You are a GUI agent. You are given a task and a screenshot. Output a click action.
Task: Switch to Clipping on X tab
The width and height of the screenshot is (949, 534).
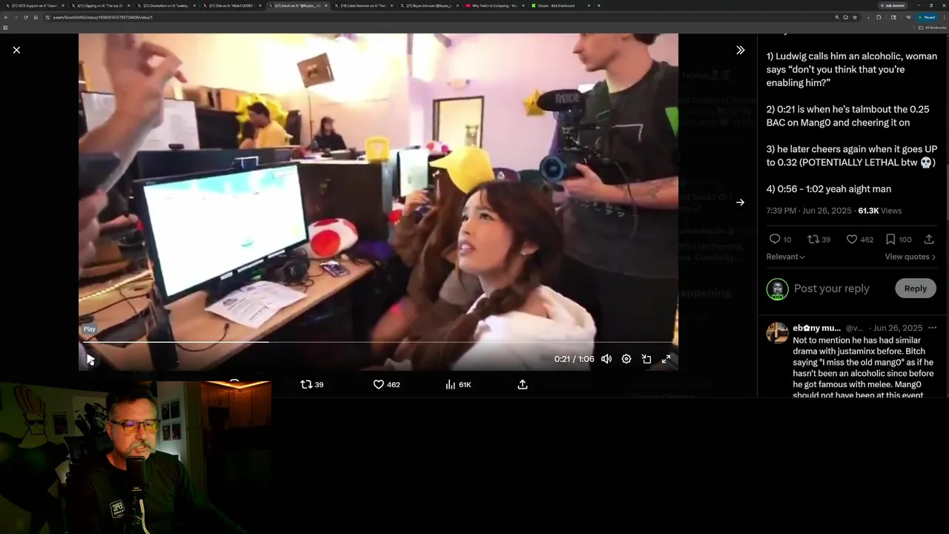[x=100, y=5]
